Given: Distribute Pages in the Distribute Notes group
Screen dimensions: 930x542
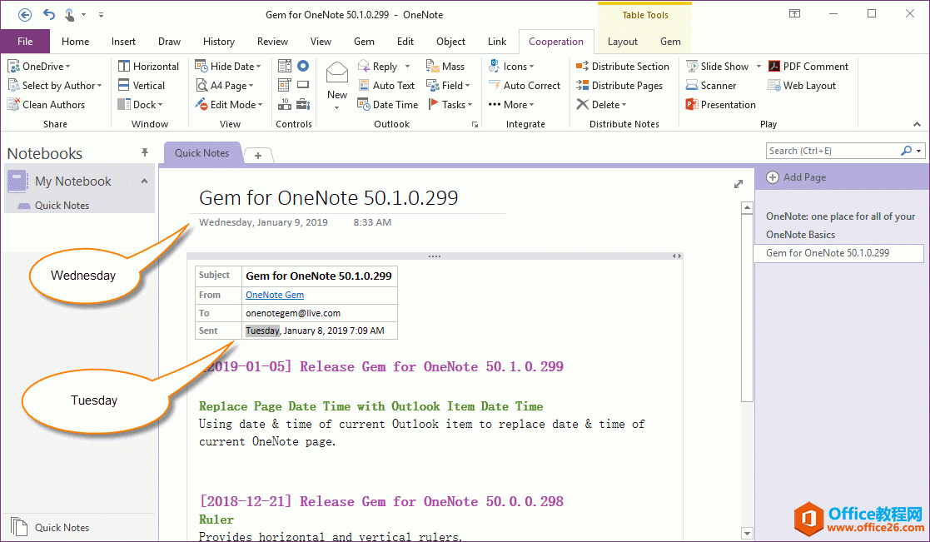Looking at the screenshot, I should tap(624, 85).
